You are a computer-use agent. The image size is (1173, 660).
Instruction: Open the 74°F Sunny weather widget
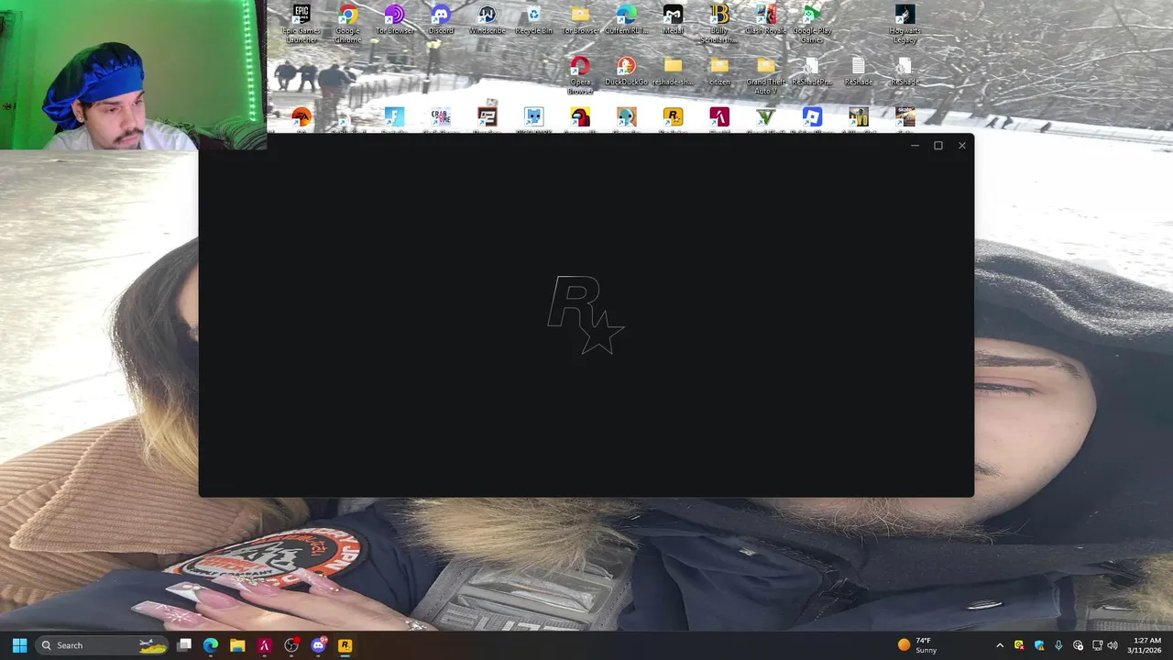pyautogui.click(x=918, y=645)
